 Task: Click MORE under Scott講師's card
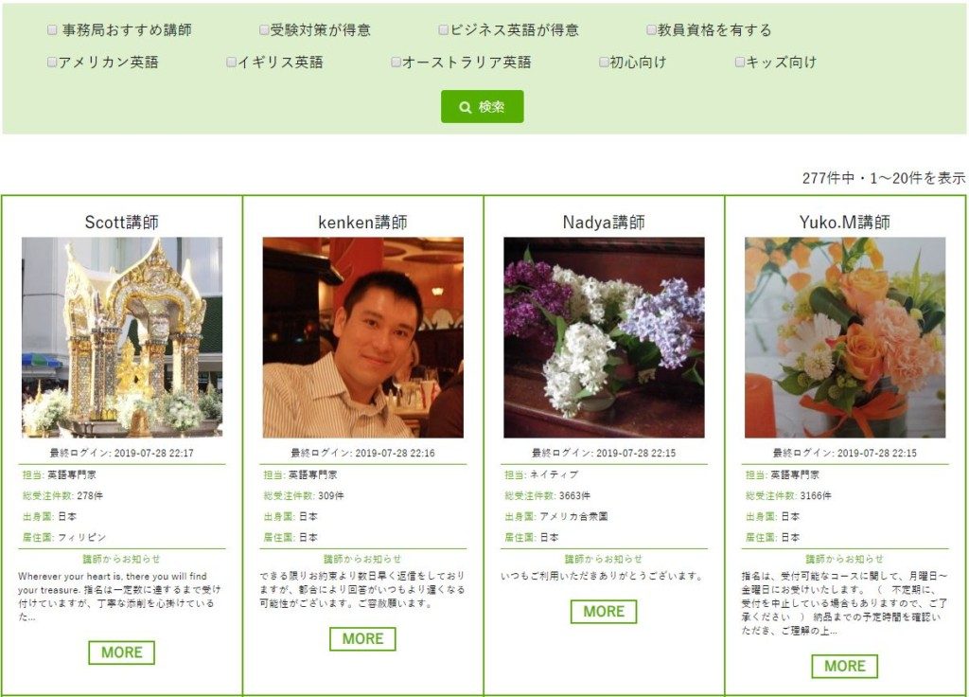[122, 652]
